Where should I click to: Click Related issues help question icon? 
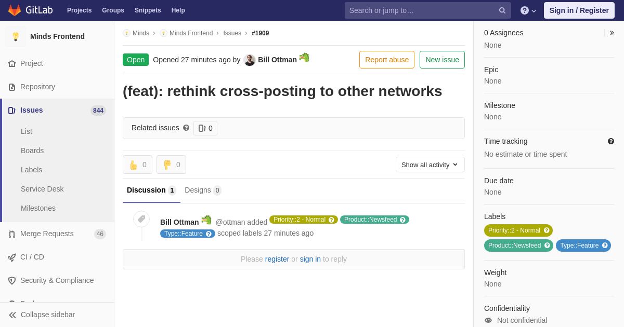coord(186,128)
